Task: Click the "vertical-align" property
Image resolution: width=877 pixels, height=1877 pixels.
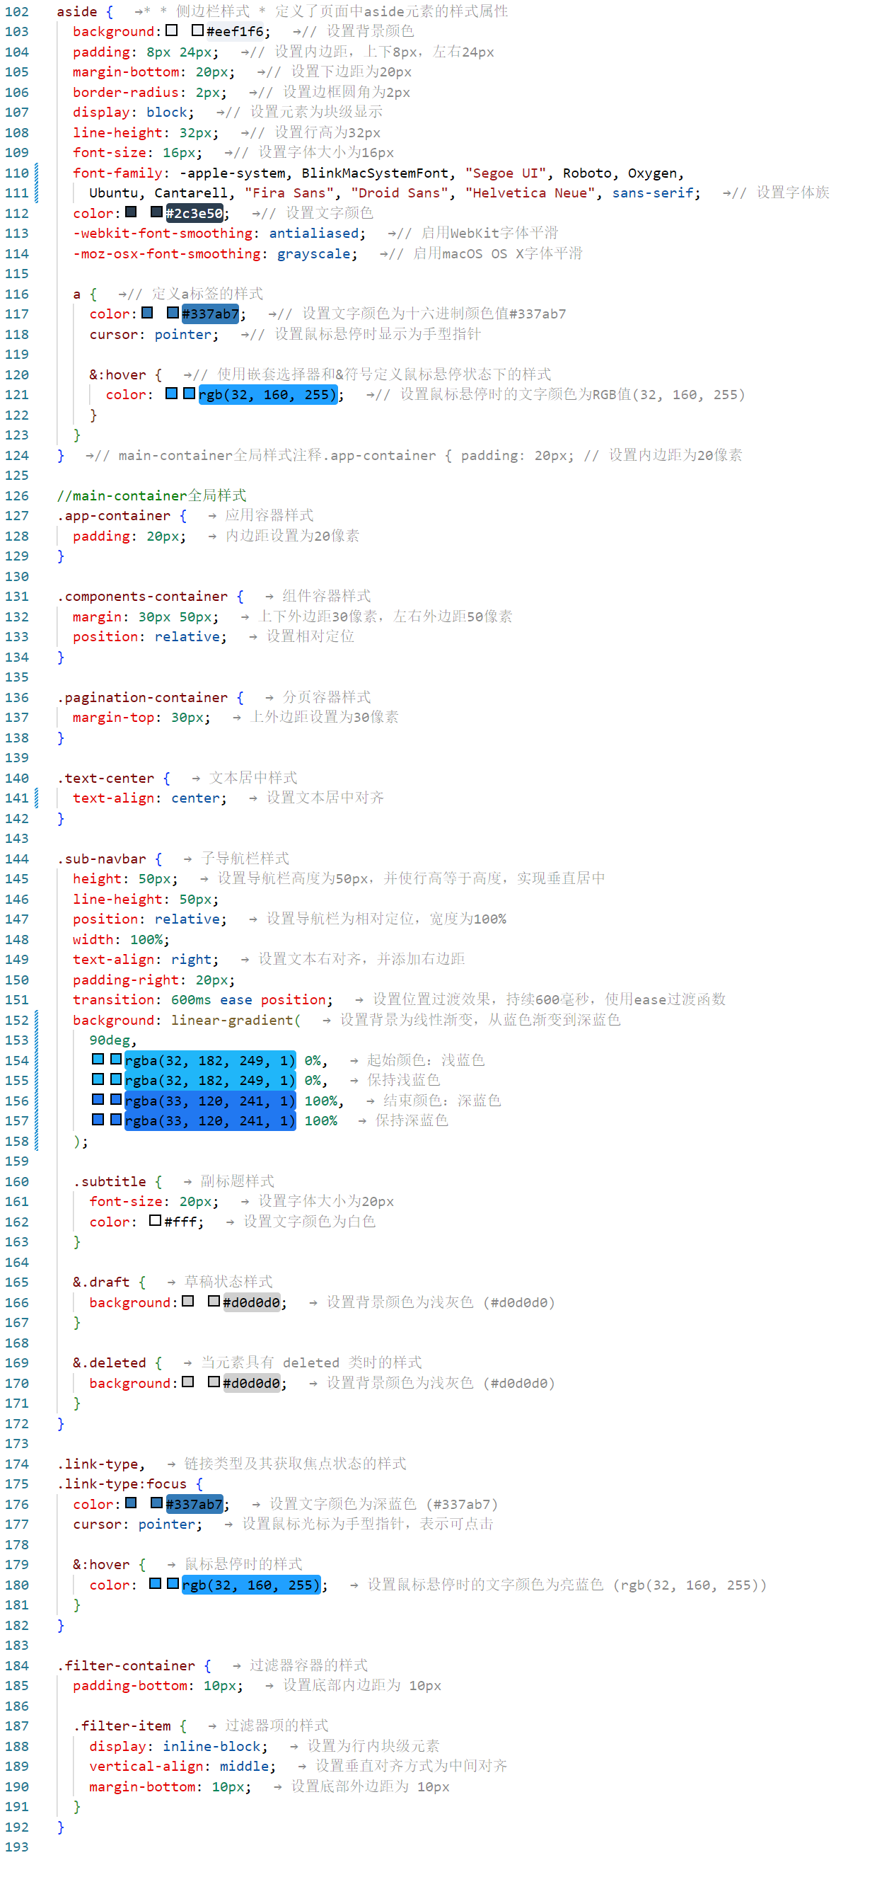Action: click(146, 1767)
